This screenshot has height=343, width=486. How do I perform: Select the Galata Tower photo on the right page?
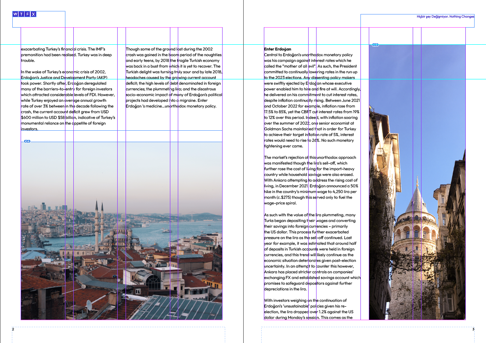[x=417, y=182]
